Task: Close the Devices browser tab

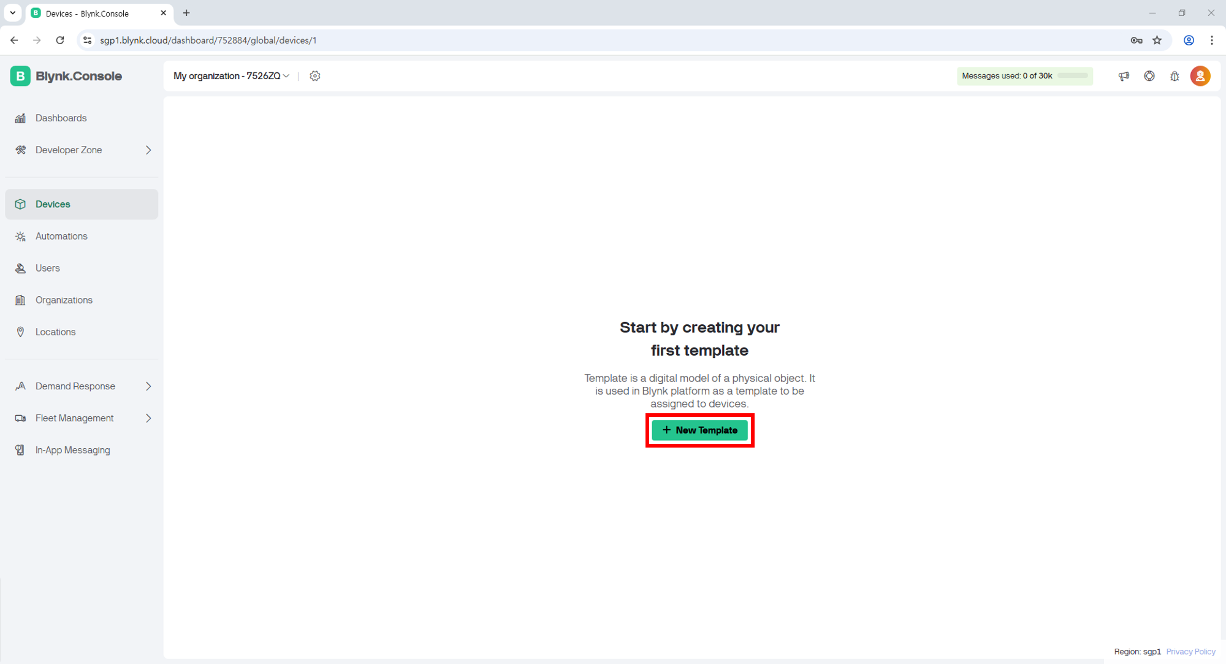Action: (x=164, y=13)
